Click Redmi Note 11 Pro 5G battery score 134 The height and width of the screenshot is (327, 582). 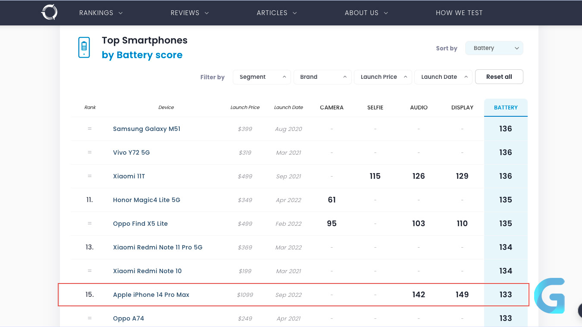[506, 247]
